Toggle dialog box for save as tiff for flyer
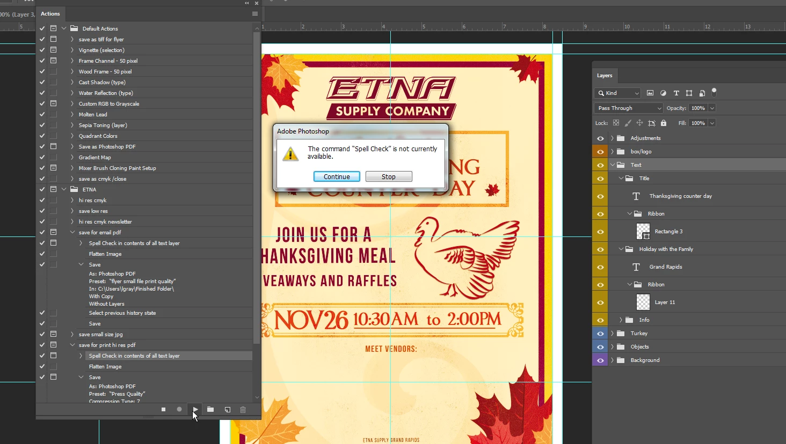 [53, 39]
